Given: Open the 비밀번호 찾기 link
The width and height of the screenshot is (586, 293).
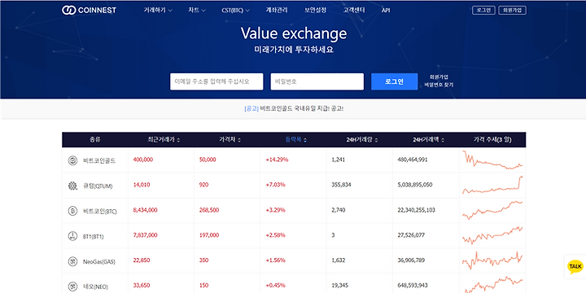Looking at the screenshot, I should (439, 85).
